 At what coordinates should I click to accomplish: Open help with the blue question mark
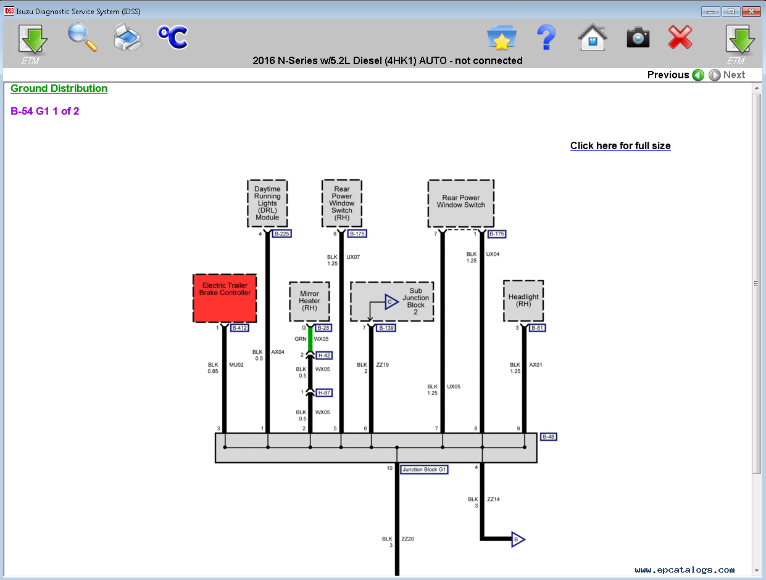(x=546, y=38)
